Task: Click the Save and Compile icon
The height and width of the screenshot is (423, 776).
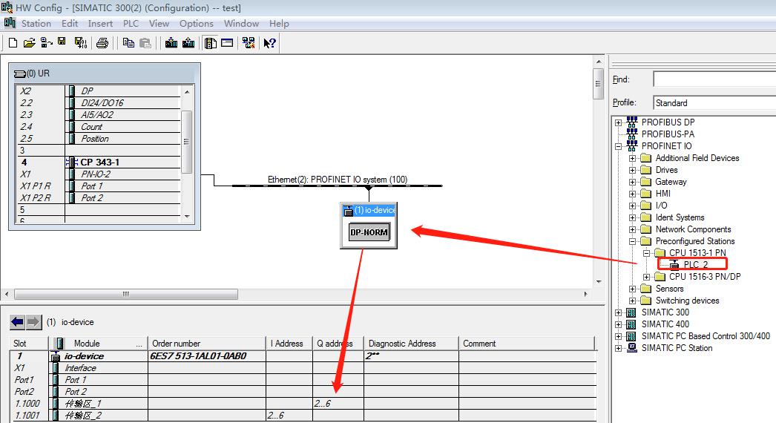Action: pyautogui.click(x=81, y=43)
